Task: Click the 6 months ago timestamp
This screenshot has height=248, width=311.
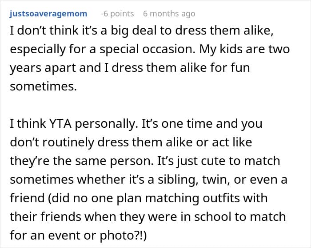Action: [169, 14]
